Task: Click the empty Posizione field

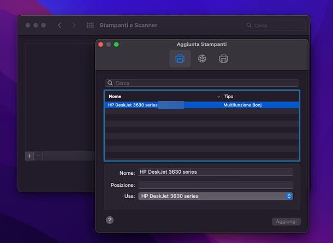Action: tap(215, 185)
